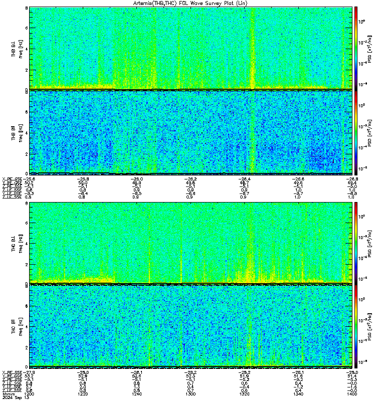The height and width of the screenshot is (401, 376).
Task: Click the 1340 time tick label
Action: 298,394
